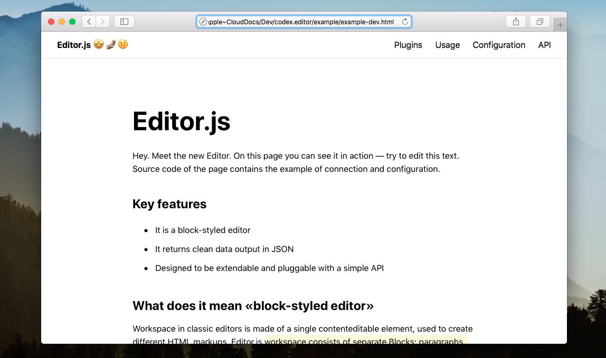Click the raised-eyebrow emoji in header

point(122,45)
